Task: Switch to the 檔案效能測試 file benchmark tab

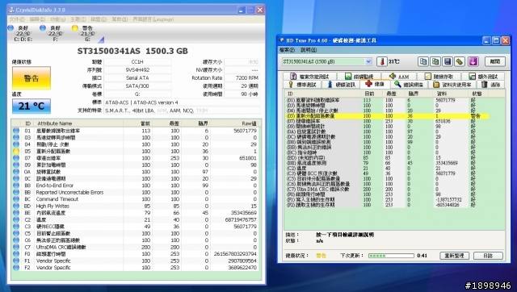Action: pos(309,77)
